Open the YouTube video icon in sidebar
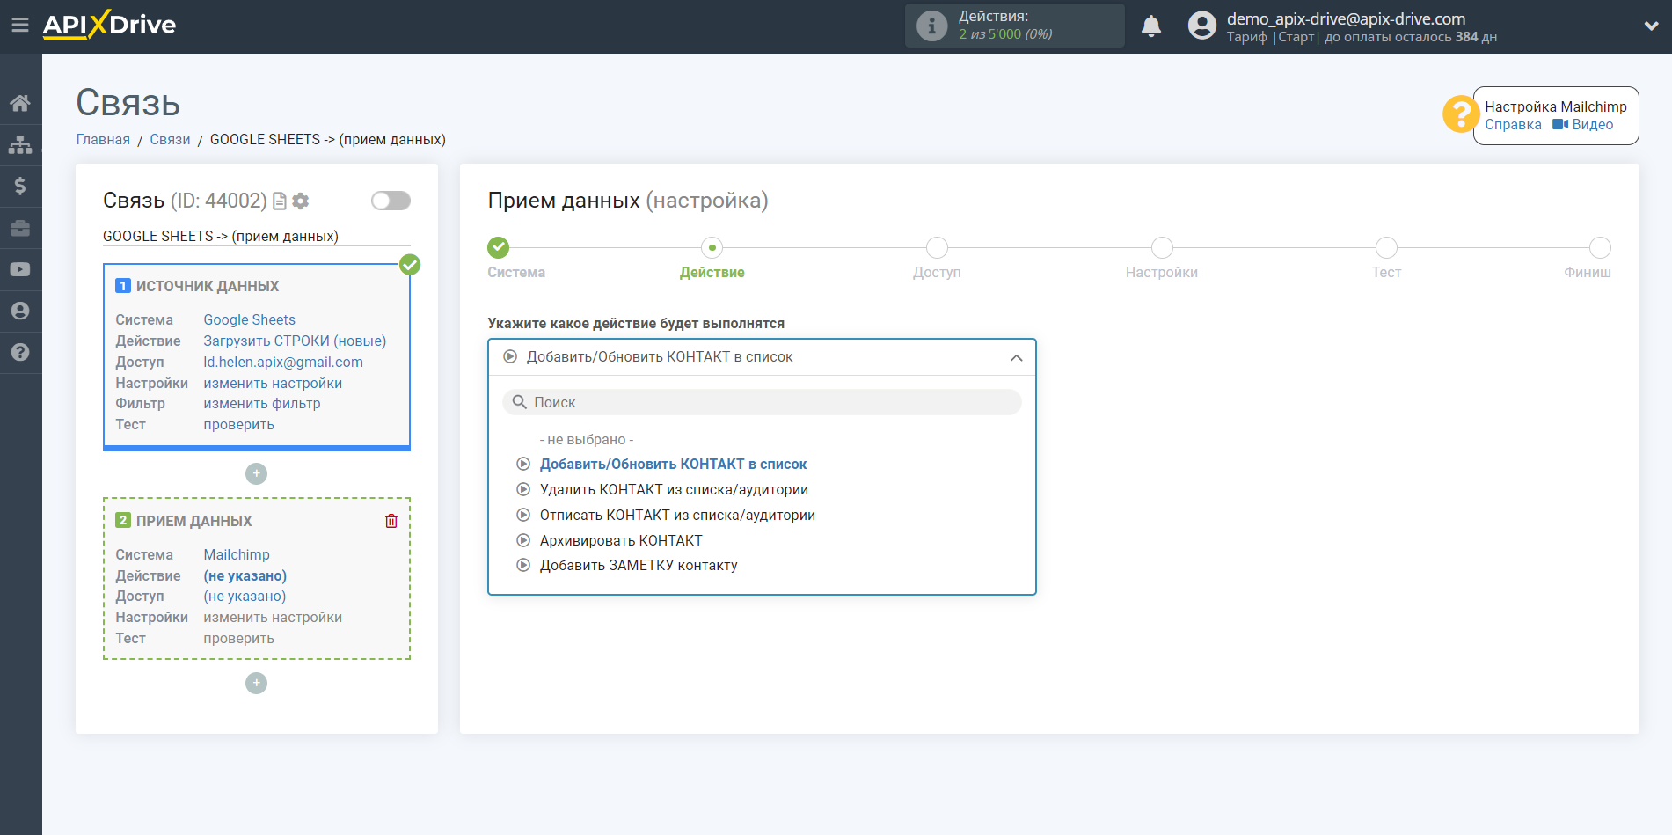The width and height of the screenshot is (1672, 835). point(20,269)
